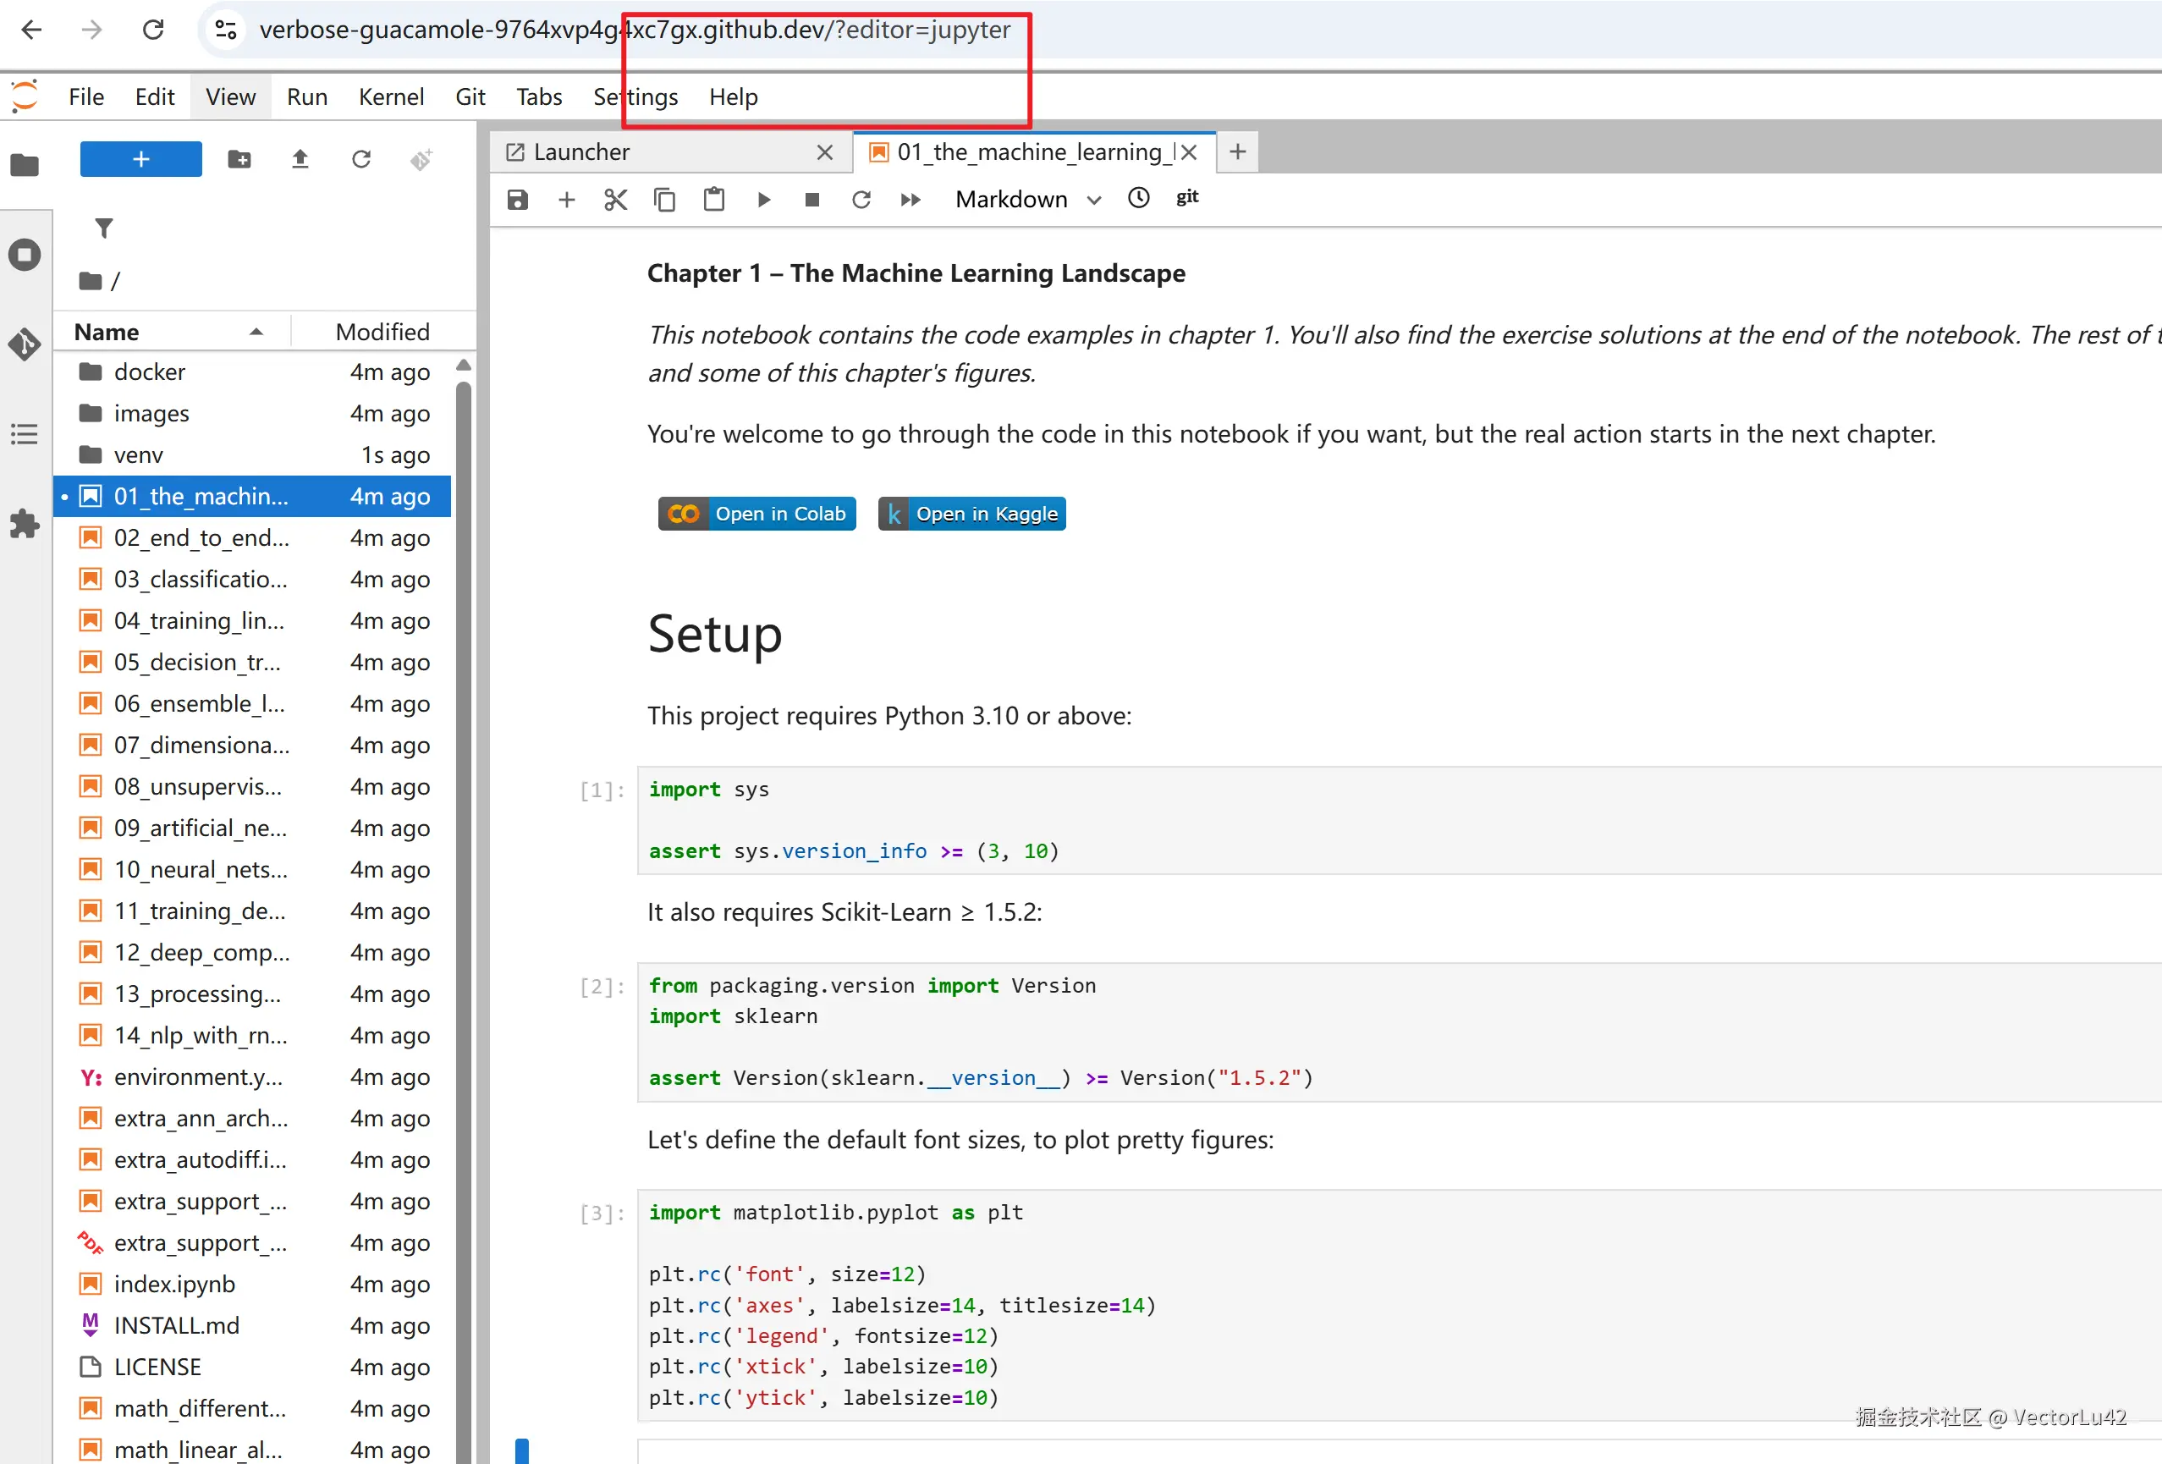
Task: Open Running Terminals and Kernels sidebar
Action: (x=25, y=255)
